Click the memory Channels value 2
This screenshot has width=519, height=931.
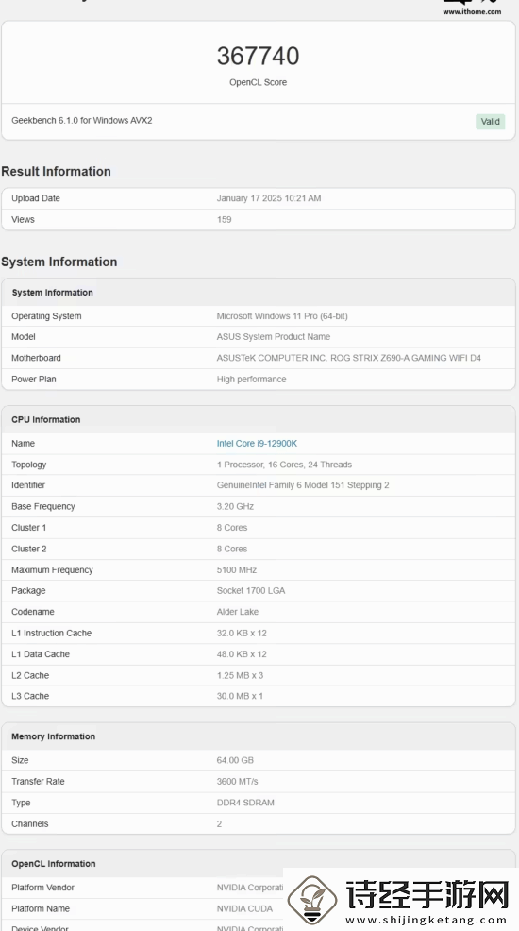pos(220,824)
